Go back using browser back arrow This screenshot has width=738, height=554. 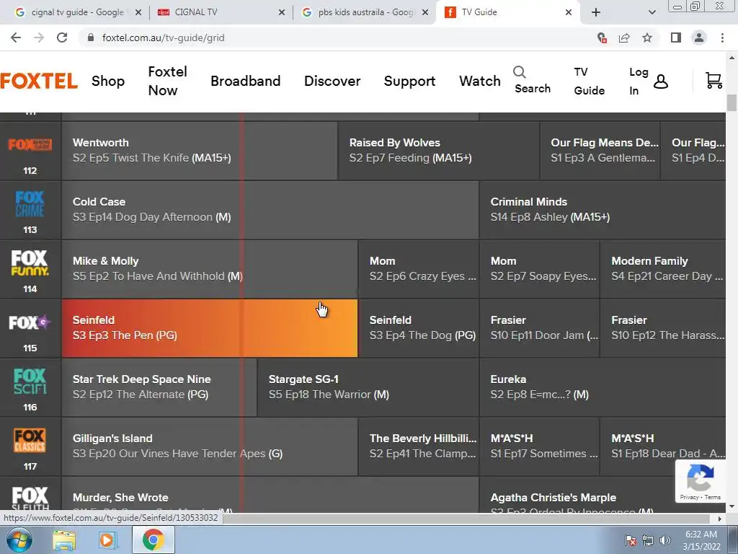point(16,38)
